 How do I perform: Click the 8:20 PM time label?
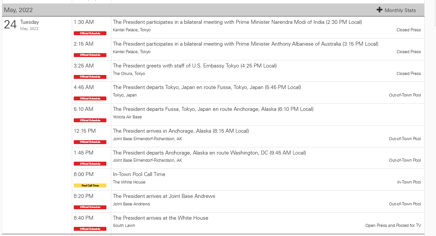point(84,196)
